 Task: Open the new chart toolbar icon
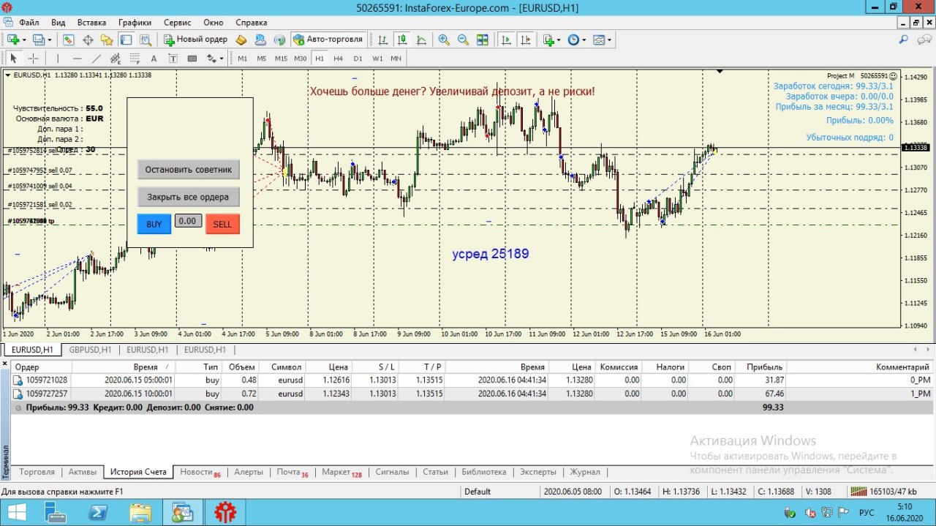pos(12,40)
